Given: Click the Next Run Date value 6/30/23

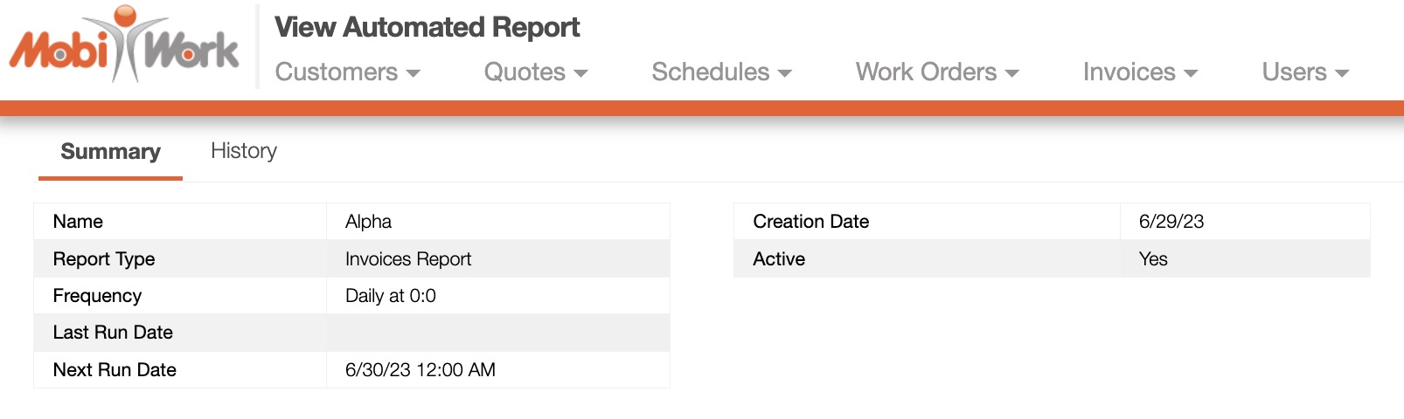Looking at the screenshot, I should click(421, 370).
